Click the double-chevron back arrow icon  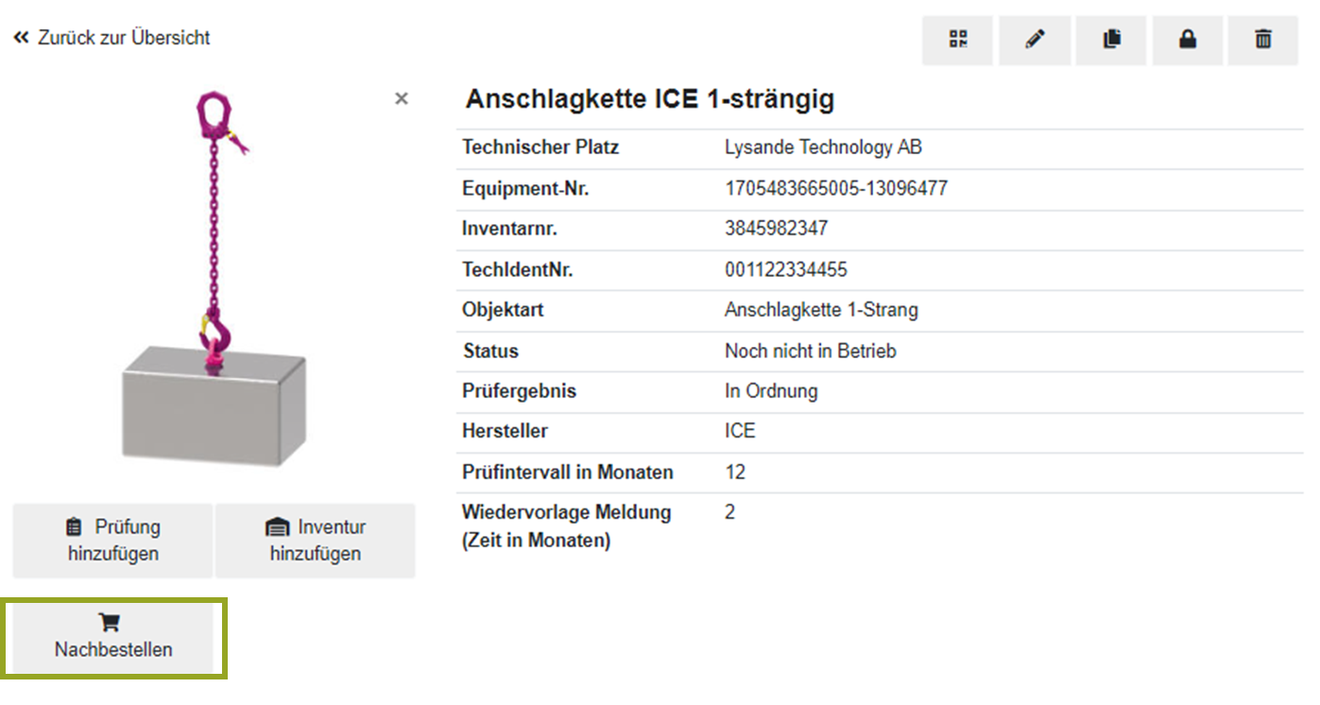[x=22, y=38]
